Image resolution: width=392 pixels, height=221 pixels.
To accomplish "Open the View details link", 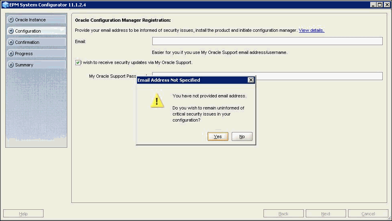I will tap(311, 30).
